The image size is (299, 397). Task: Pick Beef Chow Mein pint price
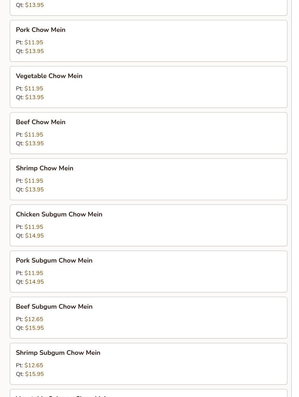[34, 134]
